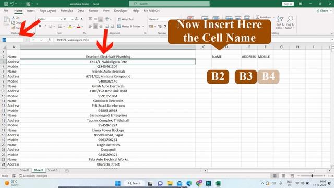Open the Find & Select menu
Screen dimensions: 334x188
tap(290, 22)
